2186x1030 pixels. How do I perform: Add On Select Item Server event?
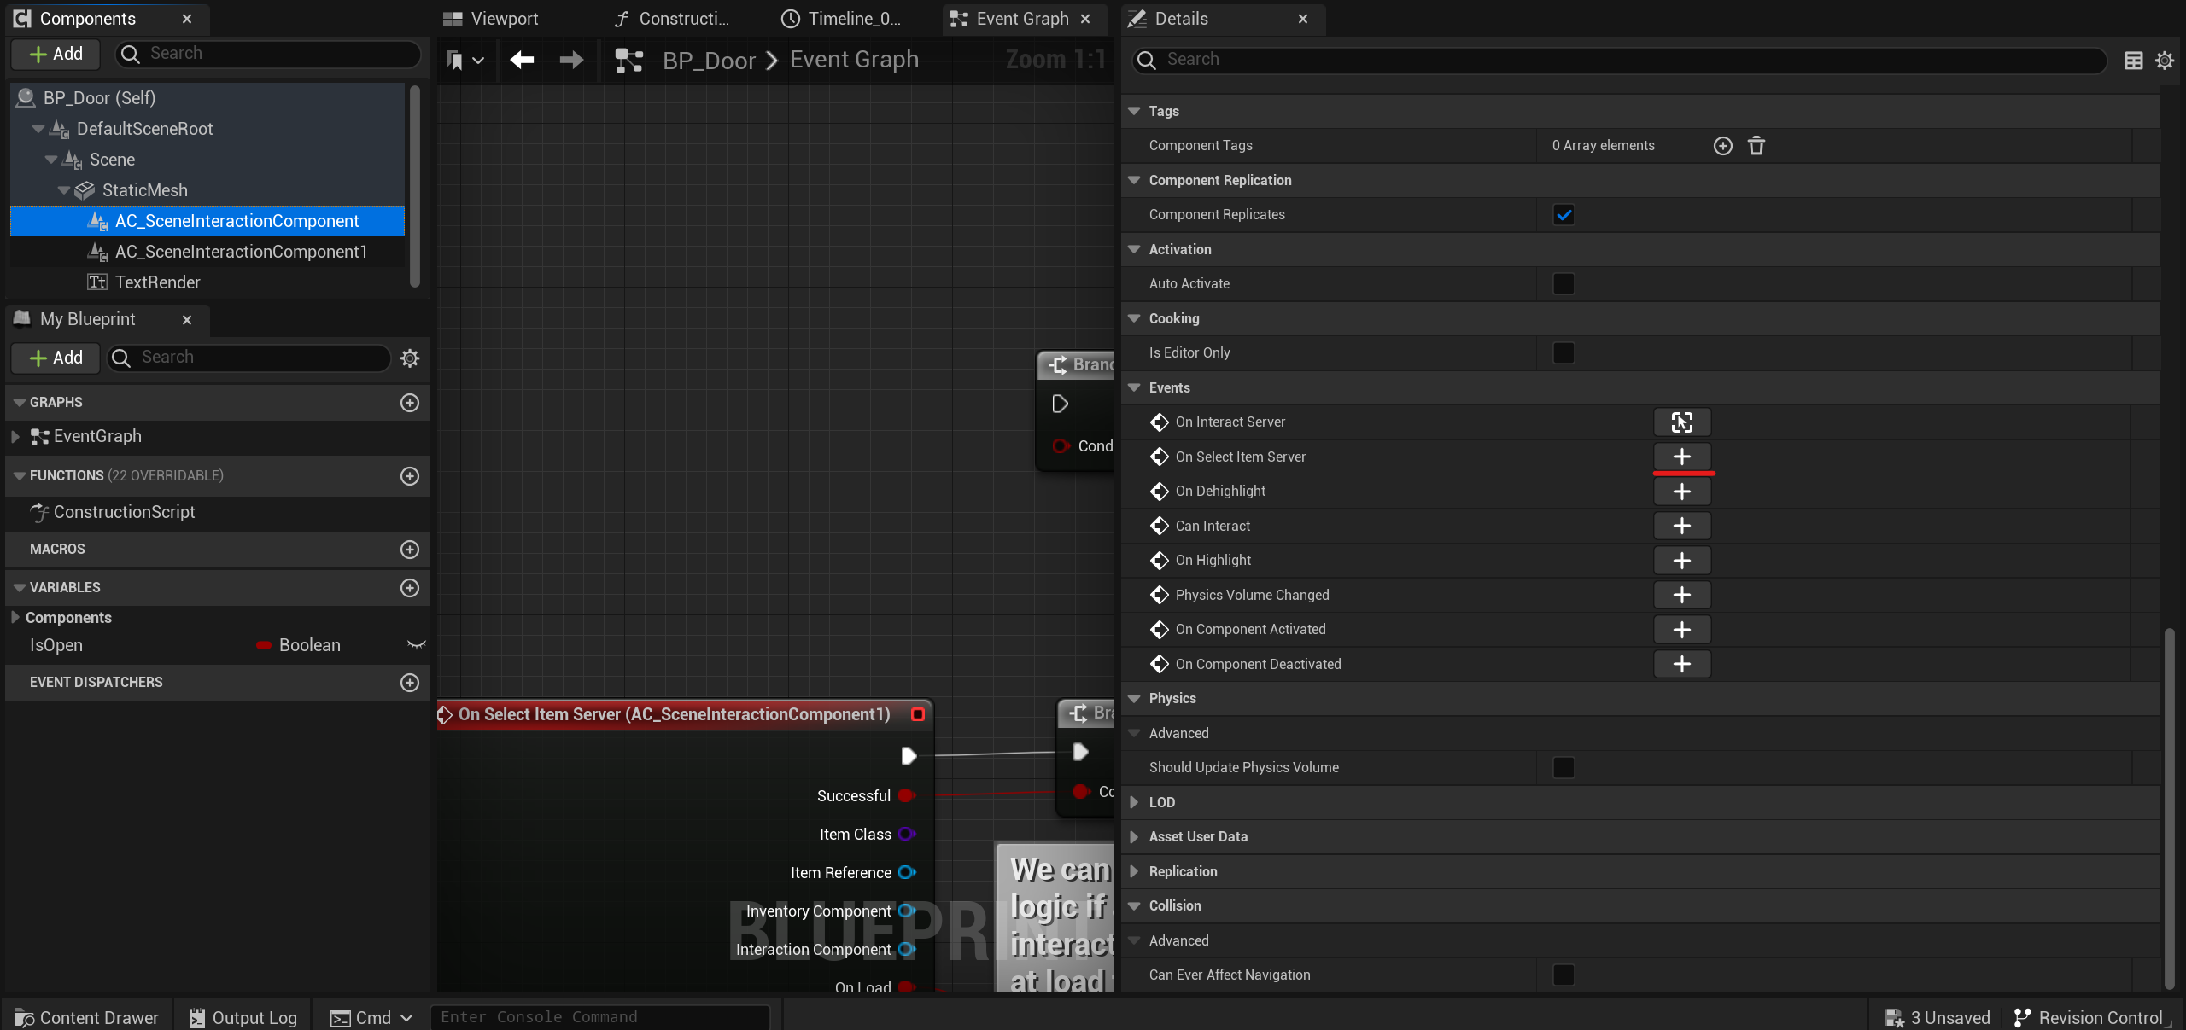1682,457
